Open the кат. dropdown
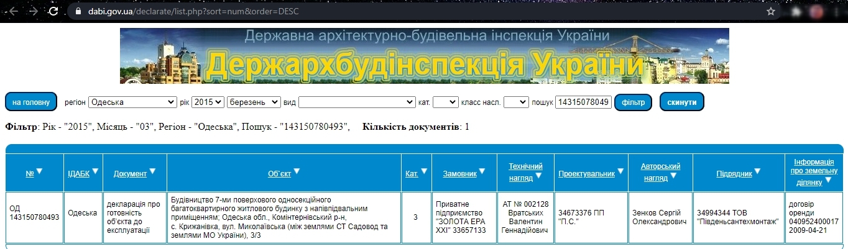 click(445, 102)
